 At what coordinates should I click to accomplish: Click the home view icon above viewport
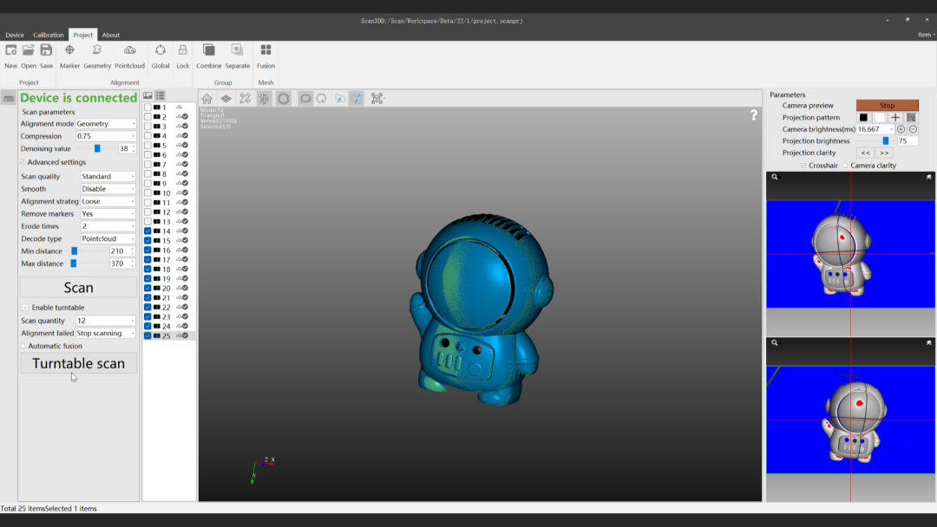click(x=206, y=98)
